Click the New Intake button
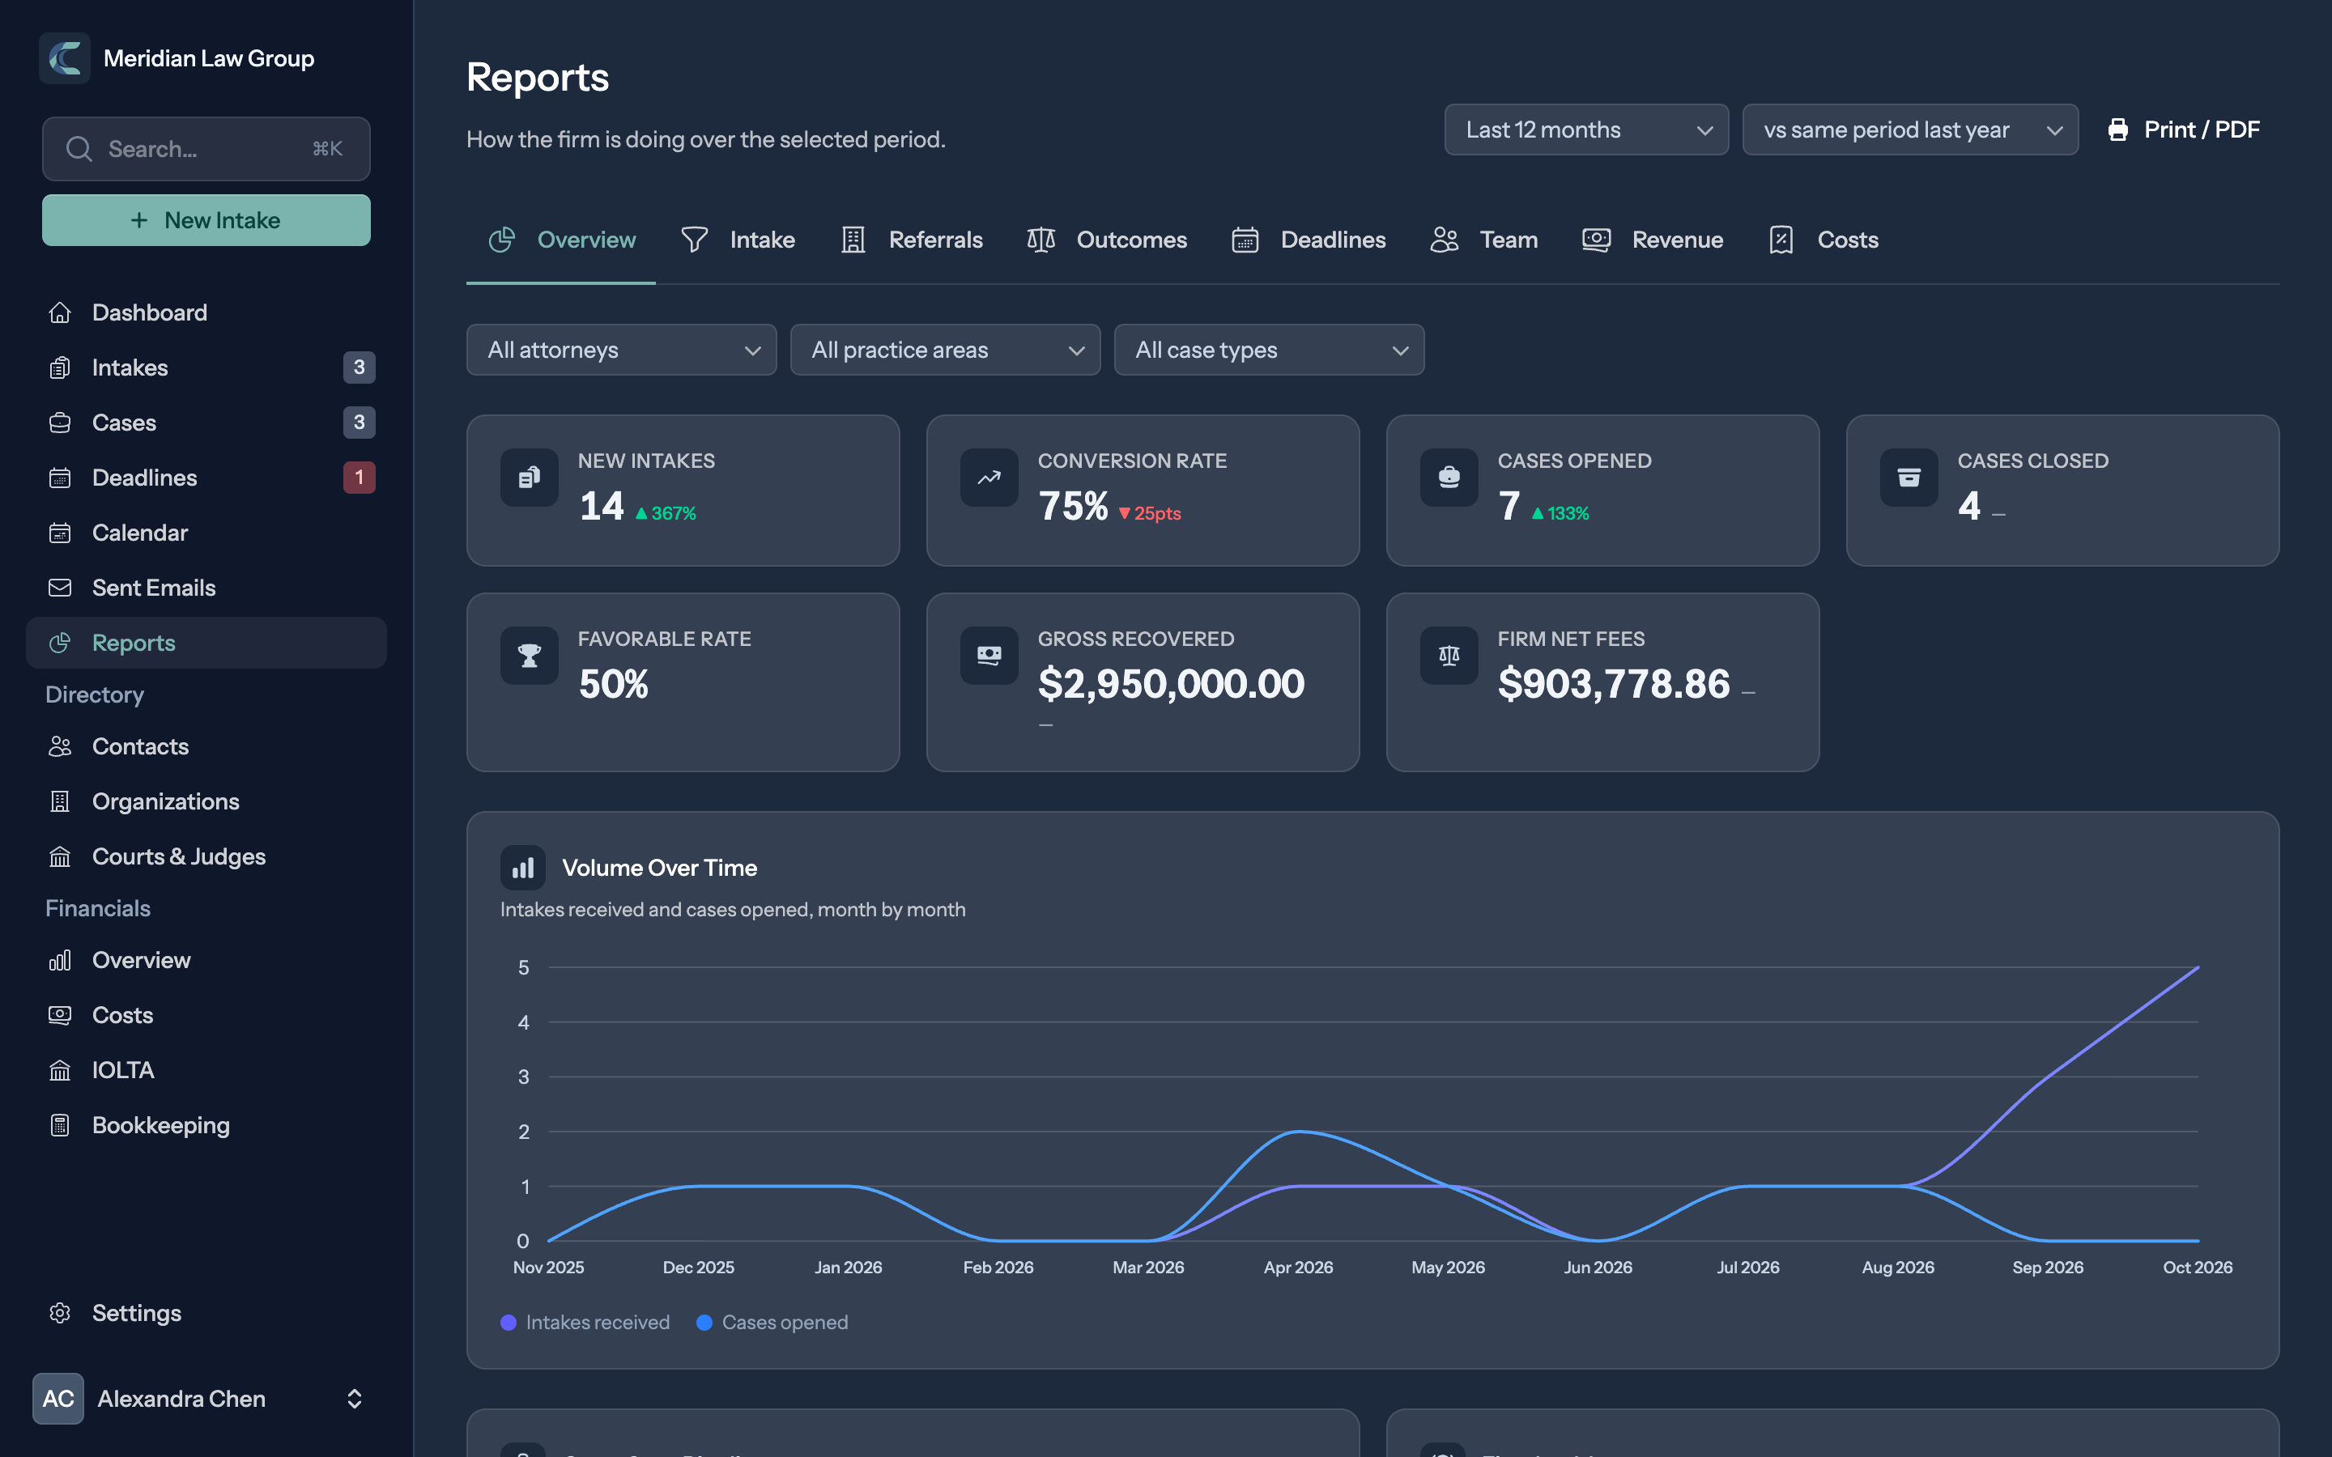2332x1457 pixels. click(x=206, y=221)
